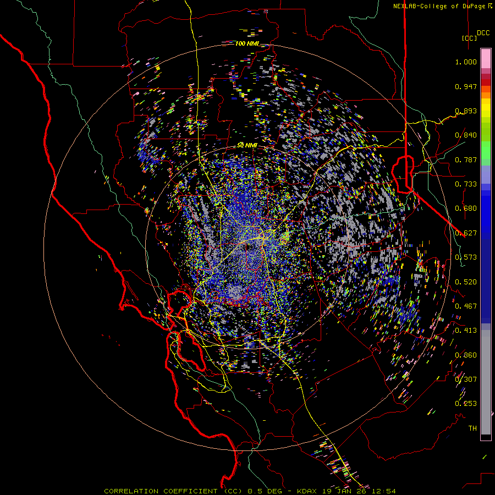Image resolution: width=495 pixels, height=495 pixels.
Task: Click the 100 NMI range ring label
Action: coord(247,43)
